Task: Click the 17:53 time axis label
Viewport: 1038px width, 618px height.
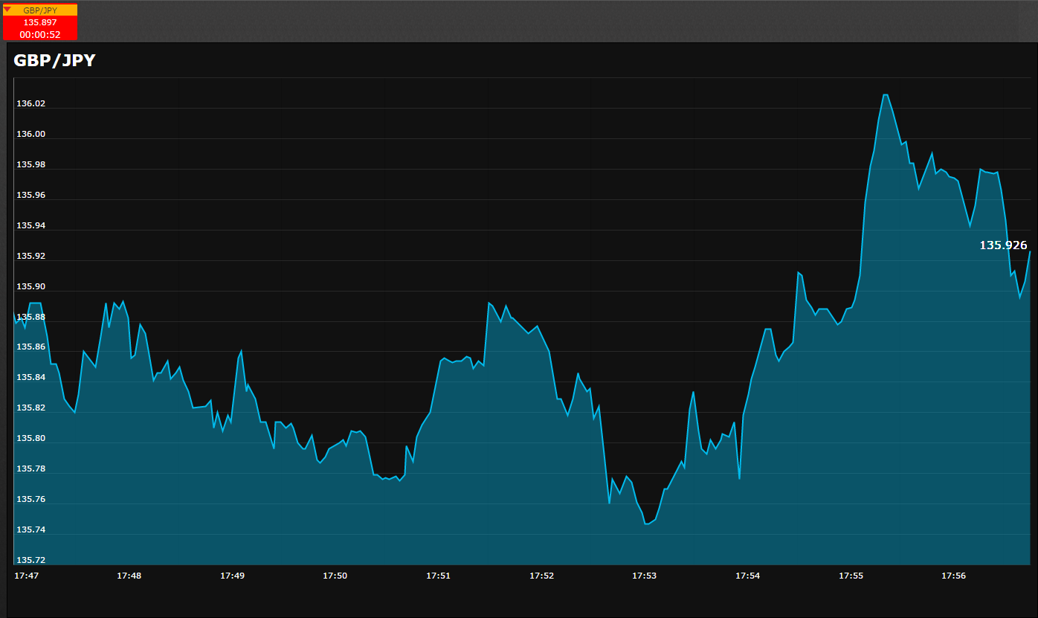Action: tap(645, 576)
